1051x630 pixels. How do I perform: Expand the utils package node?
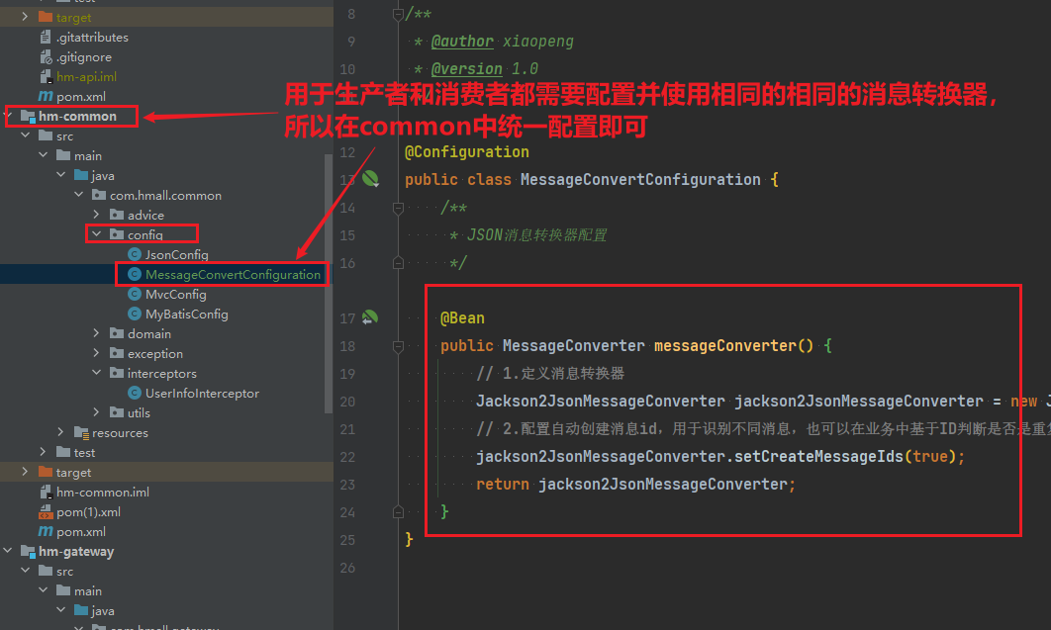pyautogui.click(x=97, y=412)
